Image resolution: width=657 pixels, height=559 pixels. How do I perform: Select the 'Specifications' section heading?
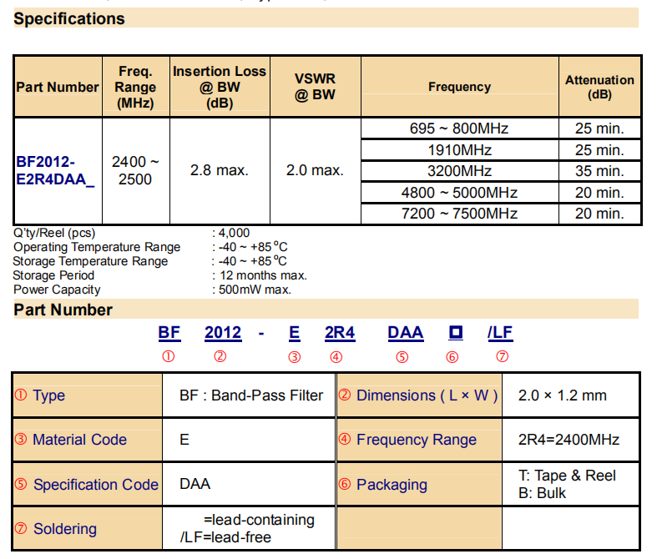tap(69, 19)
